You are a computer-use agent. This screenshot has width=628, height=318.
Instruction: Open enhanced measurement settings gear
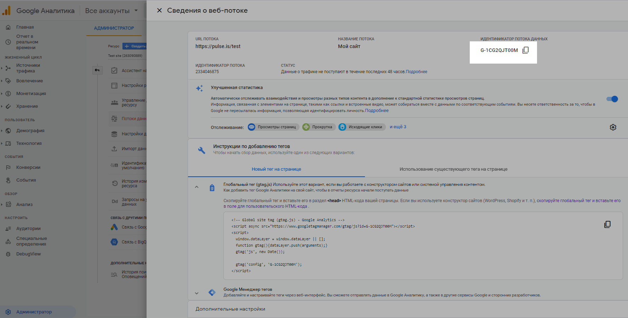(x=613, y=127)
